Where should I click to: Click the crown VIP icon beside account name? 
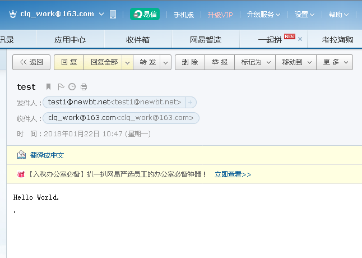pyautogui.click(x=12, y=14)
